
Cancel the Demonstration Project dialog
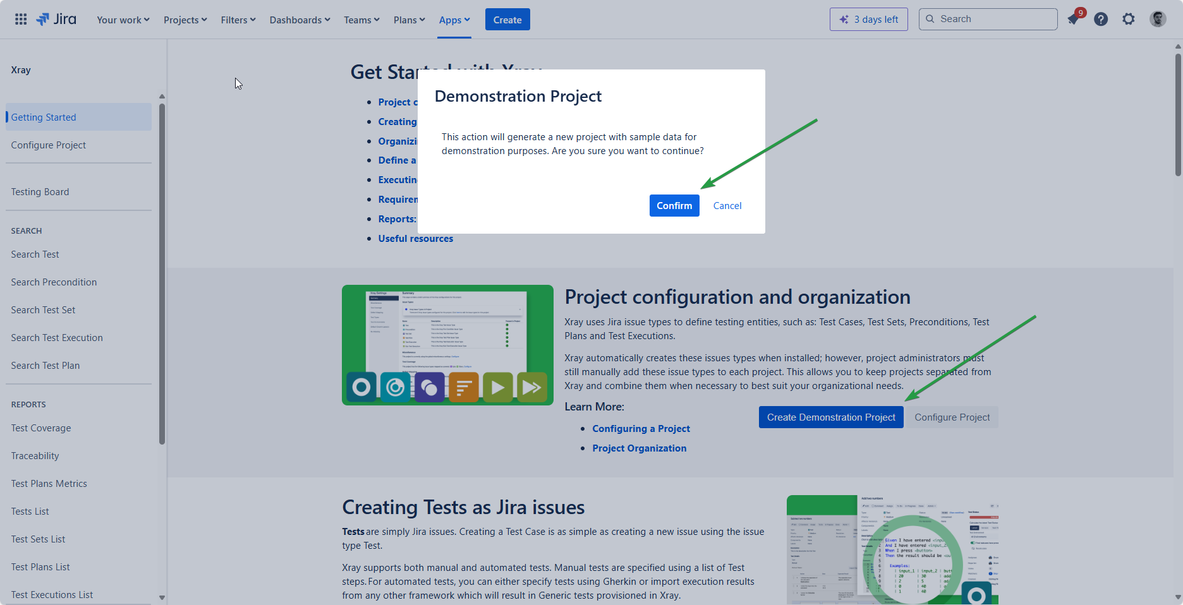(727, 206)
